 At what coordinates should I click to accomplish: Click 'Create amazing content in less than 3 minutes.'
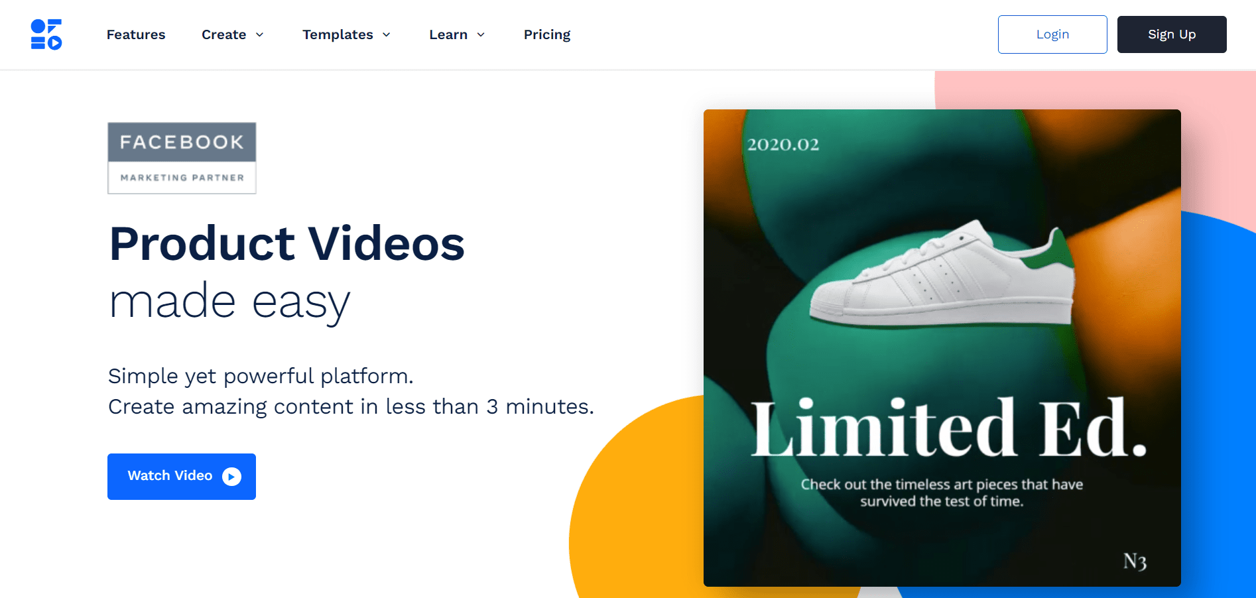pyautogui.click(x=351, y=406)
